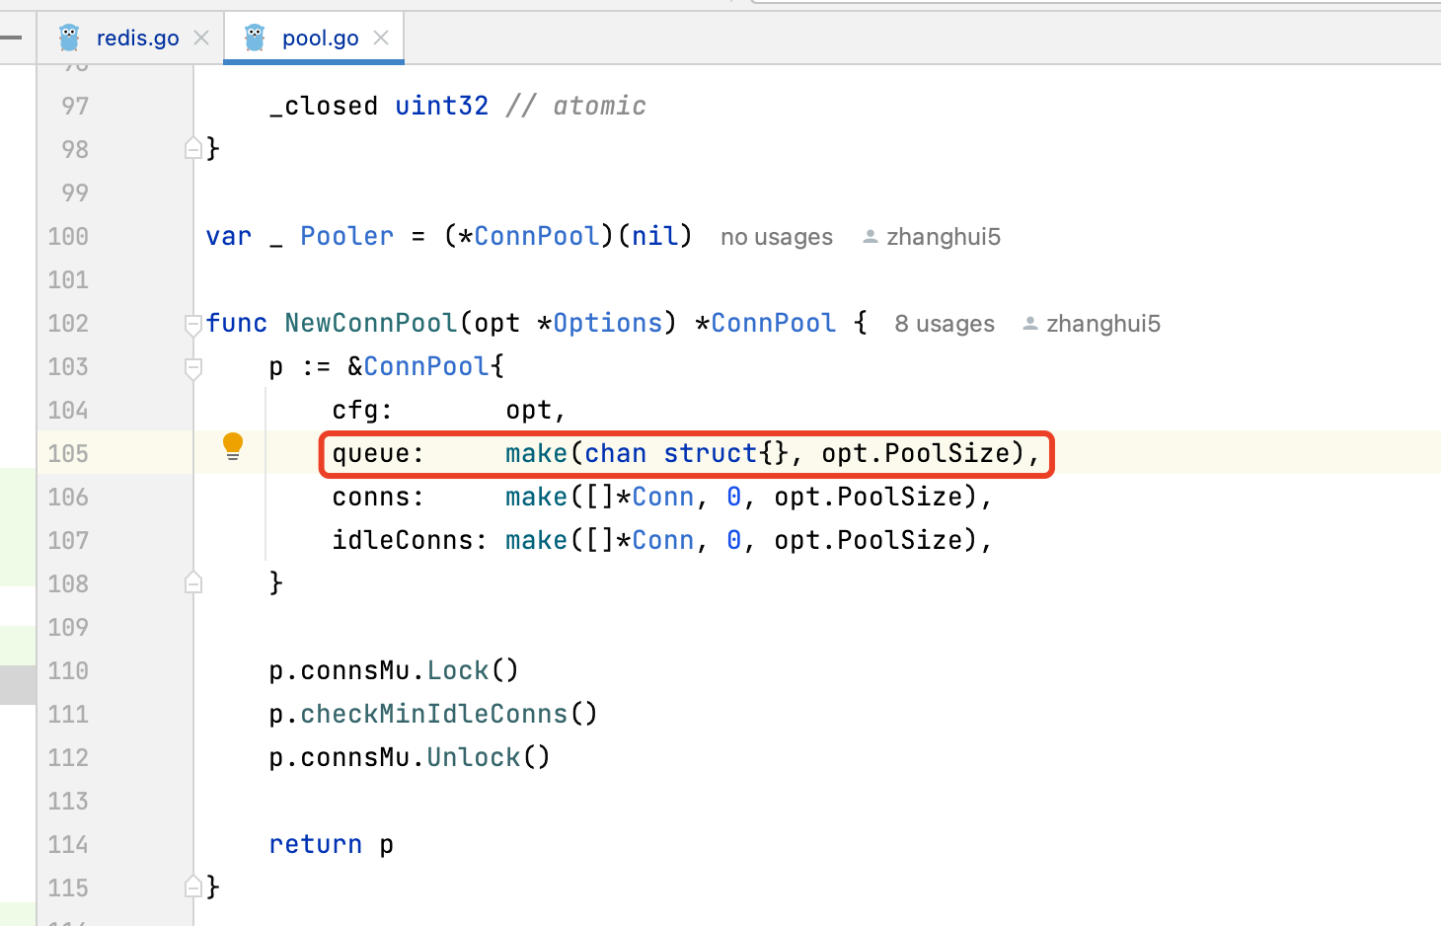Click the (nil) expression on line 100
The height and width of the screenshot is (926, 1441).
coord(654,236)
